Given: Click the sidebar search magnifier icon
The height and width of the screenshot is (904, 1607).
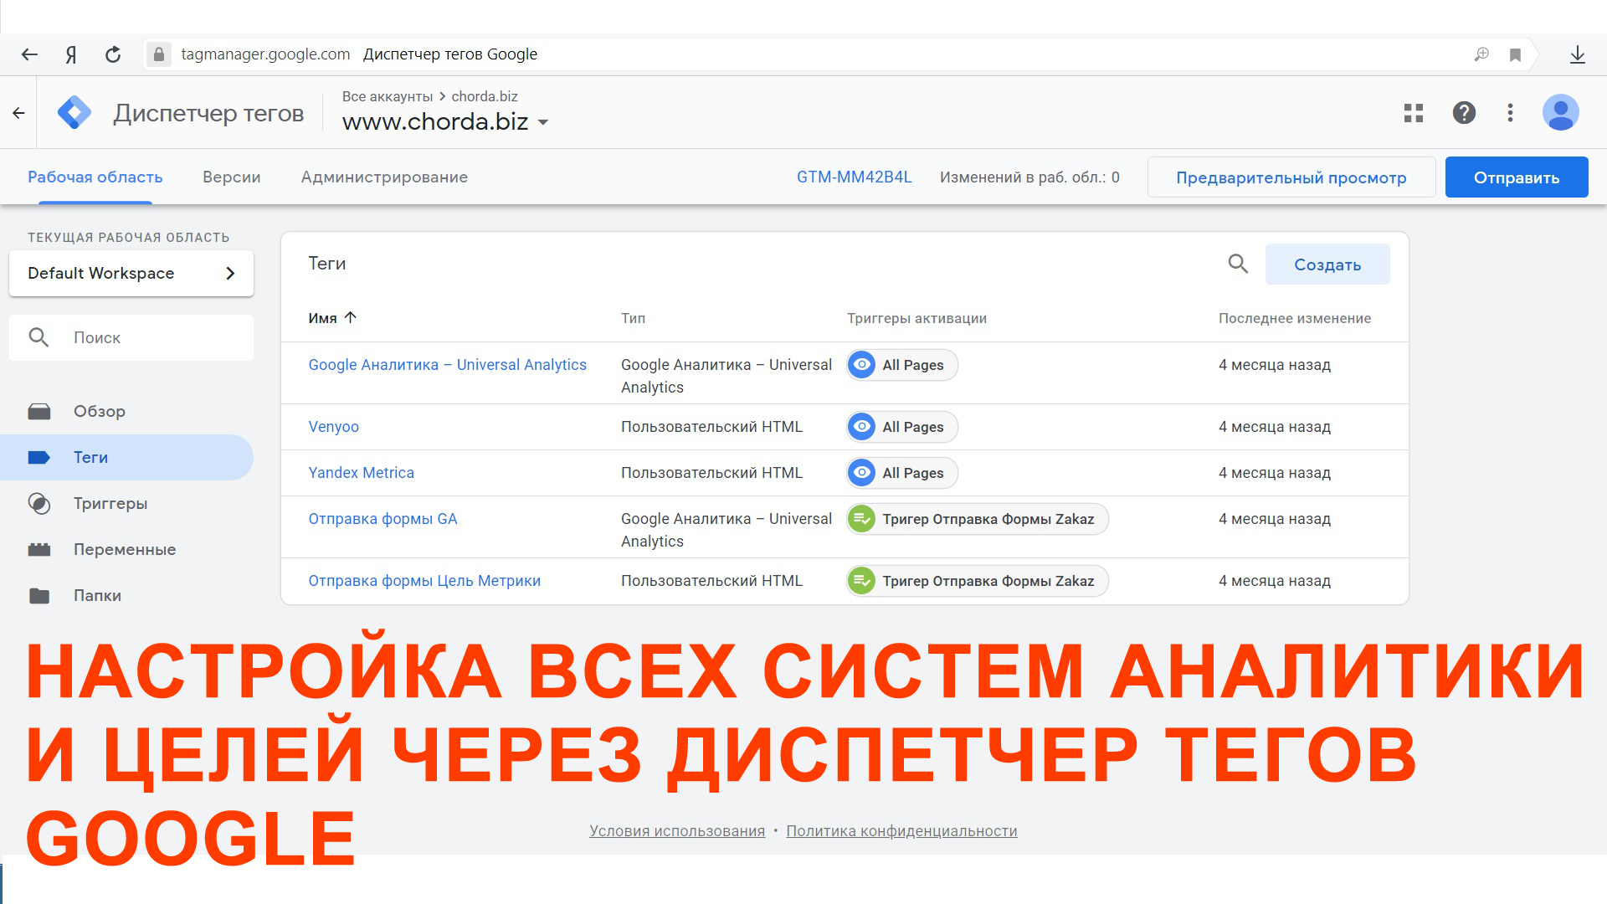Looking at the screenshot, I should point(39,337).
